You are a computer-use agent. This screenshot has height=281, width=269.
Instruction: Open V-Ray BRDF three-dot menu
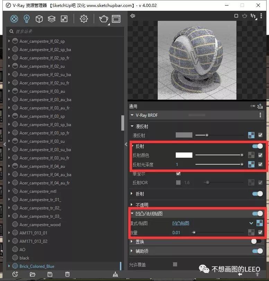[260, 115]
